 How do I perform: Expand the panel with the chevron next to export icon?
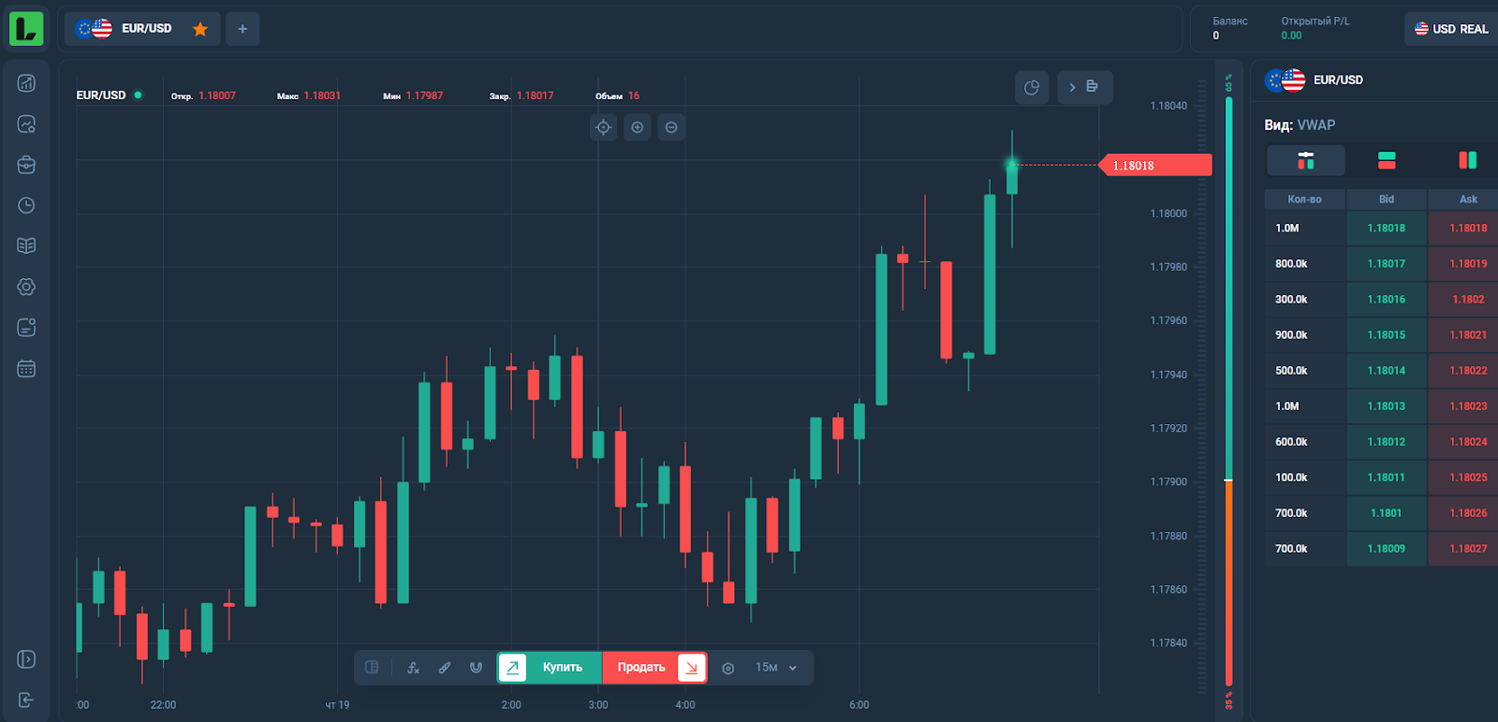click(x=1071, y=87)
